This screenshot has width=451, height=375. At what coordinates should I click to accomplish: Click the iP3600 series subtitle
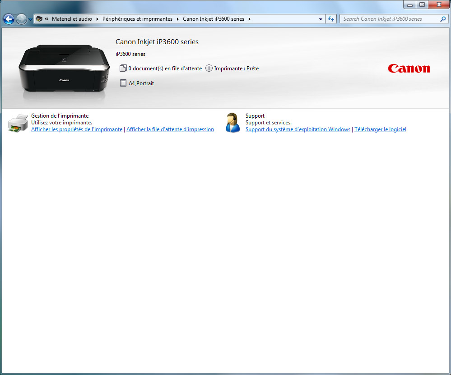130,54
